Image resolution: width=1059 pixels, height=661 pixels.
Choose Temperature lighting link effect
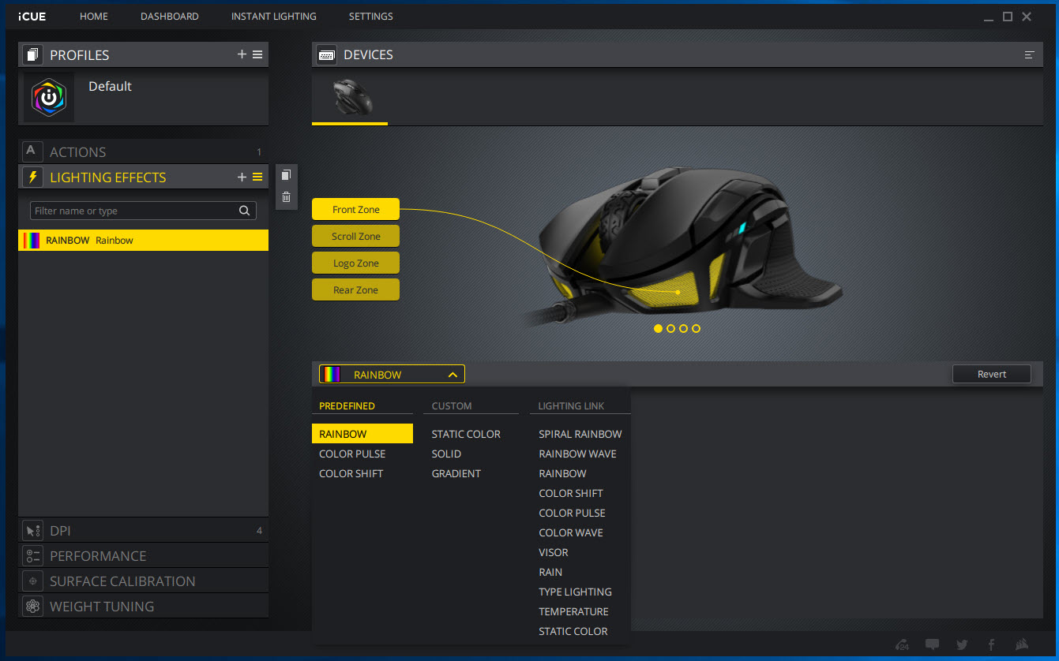[x=573, y=611]
